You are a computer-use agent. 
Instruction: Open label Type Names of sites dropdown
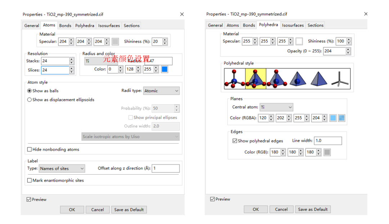point(62,168)
